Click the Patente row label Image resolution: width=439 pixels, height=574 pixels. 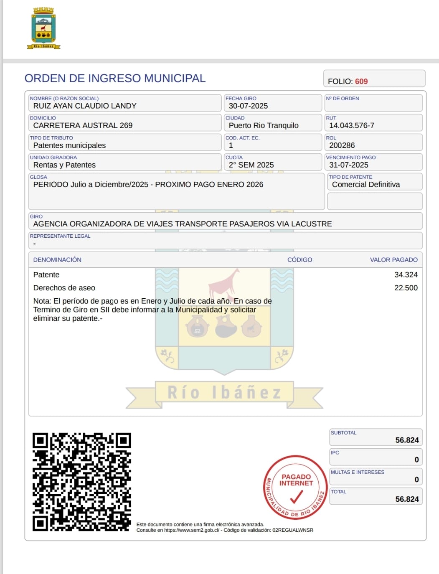[46, 275]
